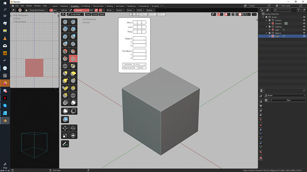The image size is (307, 172).
Task: Click the Optimize button
Action: click(140, 68)
